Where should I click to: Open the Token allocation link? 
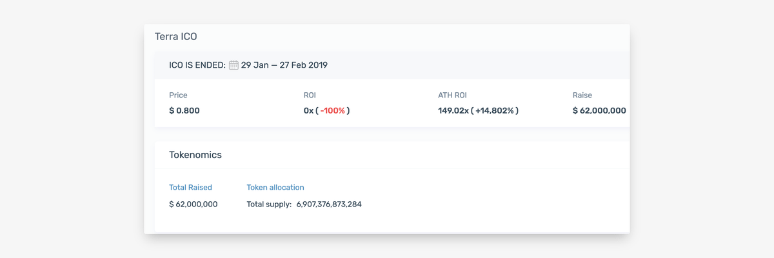pyautogui.click(x=275, y=188)
